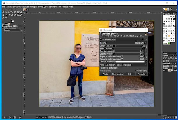Click the foreground/background color swatches in toolbox
178x120 pixels.
coord(12,21)
